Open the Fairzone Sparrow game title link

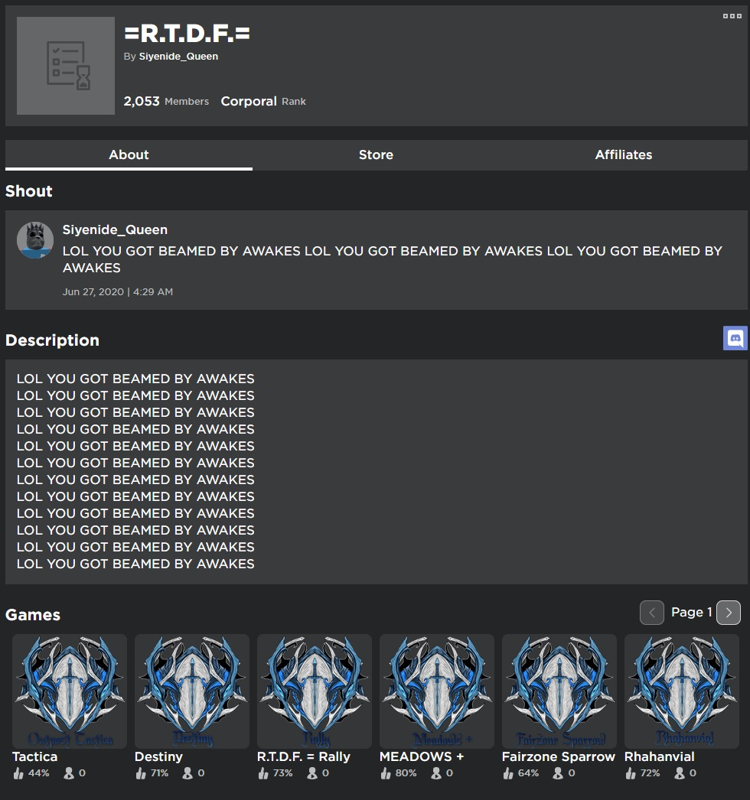click(x=559, y=756)
